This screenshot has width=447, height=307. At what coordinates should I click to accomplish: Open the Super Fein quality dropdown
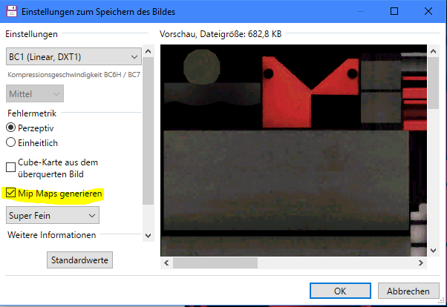coord(52,215)
